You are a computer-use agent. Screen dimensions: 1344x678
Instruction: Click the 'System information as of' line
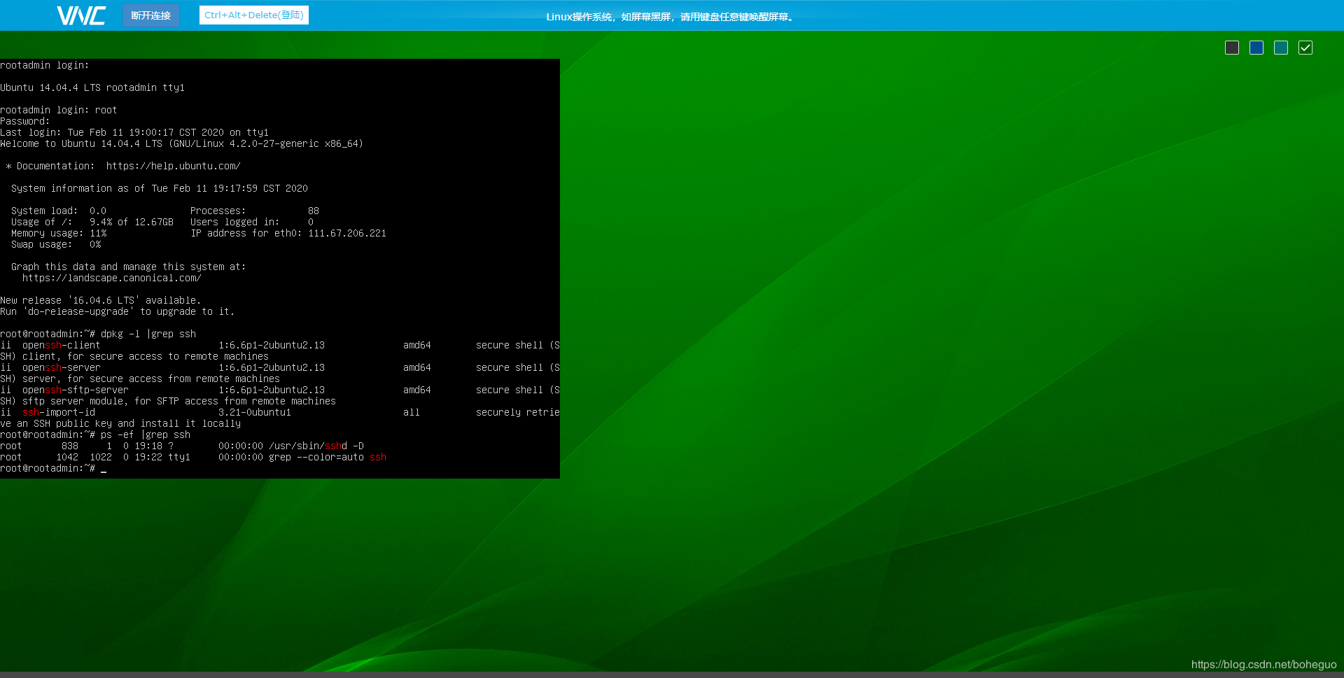click(x=160, y=188)
